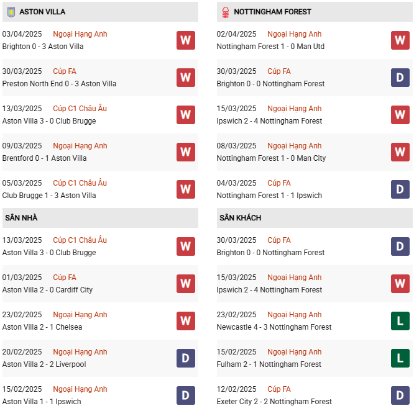Click D badge for Aston Villa 1-1 Ipswich
The image size is (414, 411).
(185, 395)
